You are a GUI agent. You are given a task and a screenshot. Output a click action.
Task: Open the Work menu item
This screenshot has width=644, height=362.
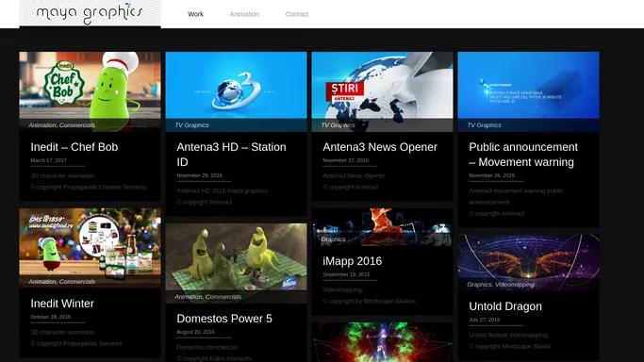[x=195, y=14]
